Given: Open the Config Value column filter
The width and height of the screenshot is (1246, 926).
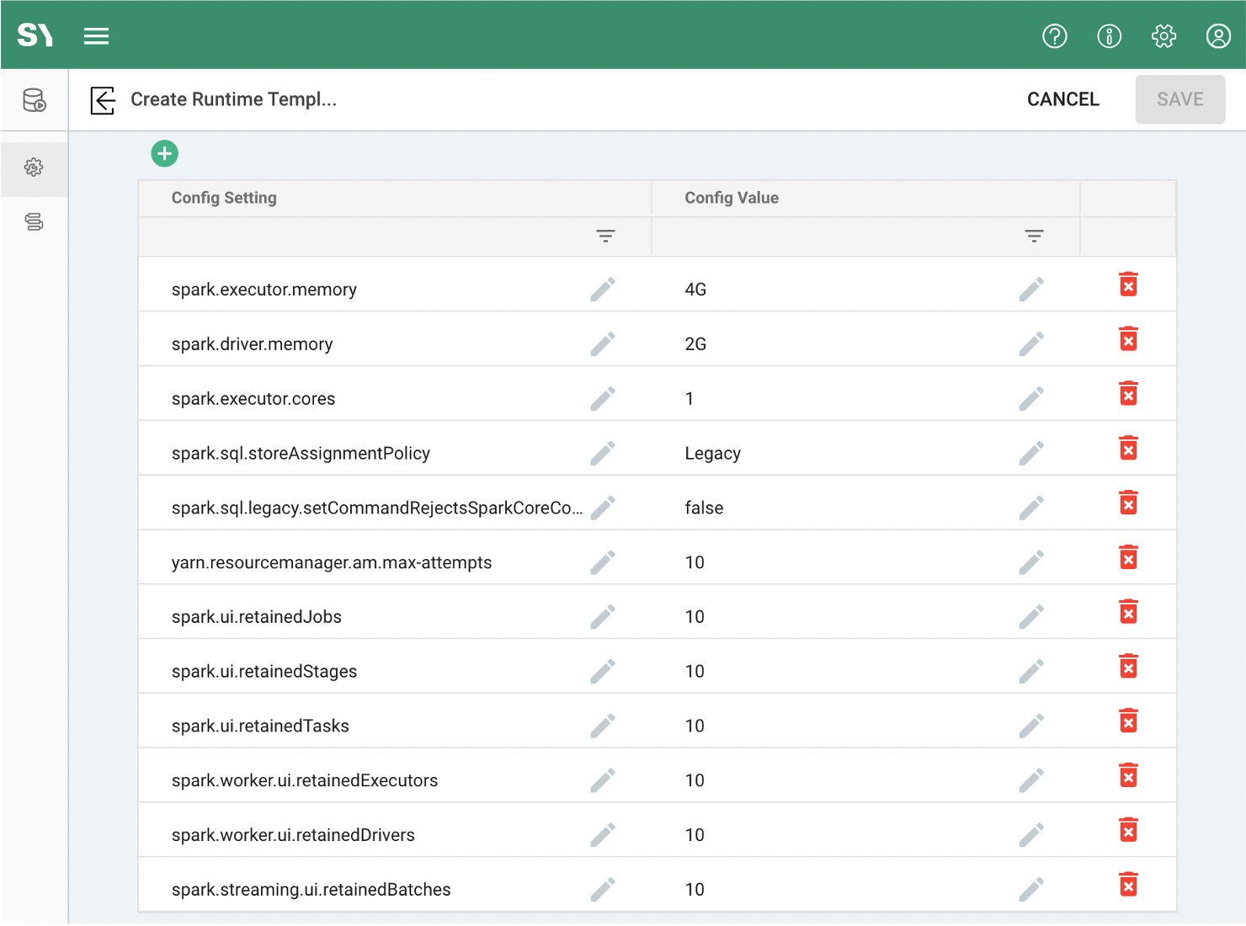Looking at the screenshot, I should click(x=1034, y=236).
